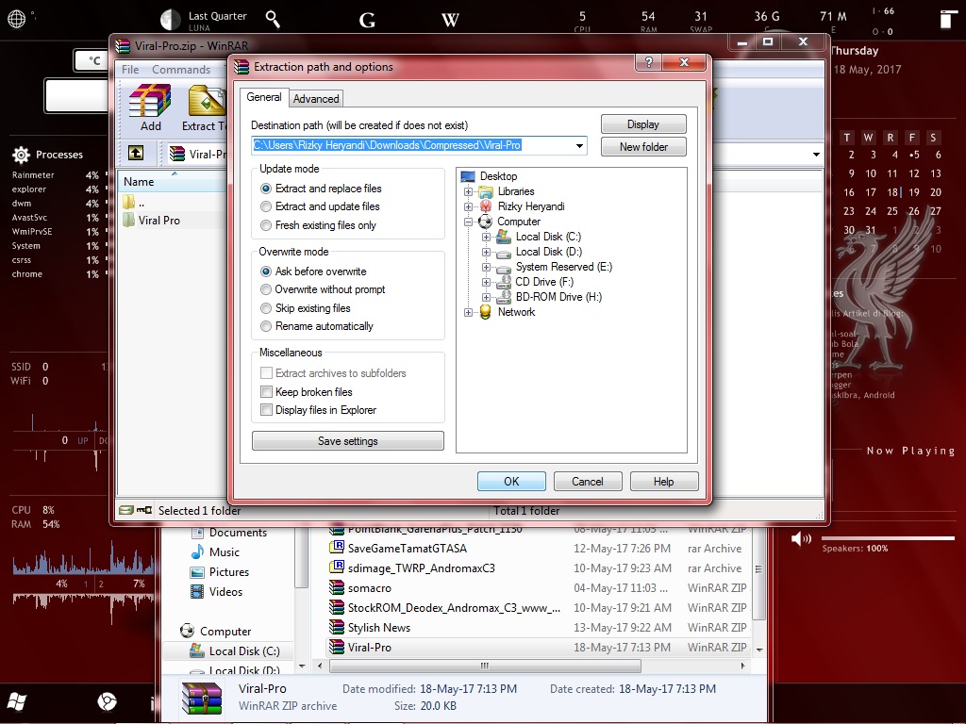966x724 pixels.
Task: Adjust the Speakers volume slider
Action: point(887,538)
